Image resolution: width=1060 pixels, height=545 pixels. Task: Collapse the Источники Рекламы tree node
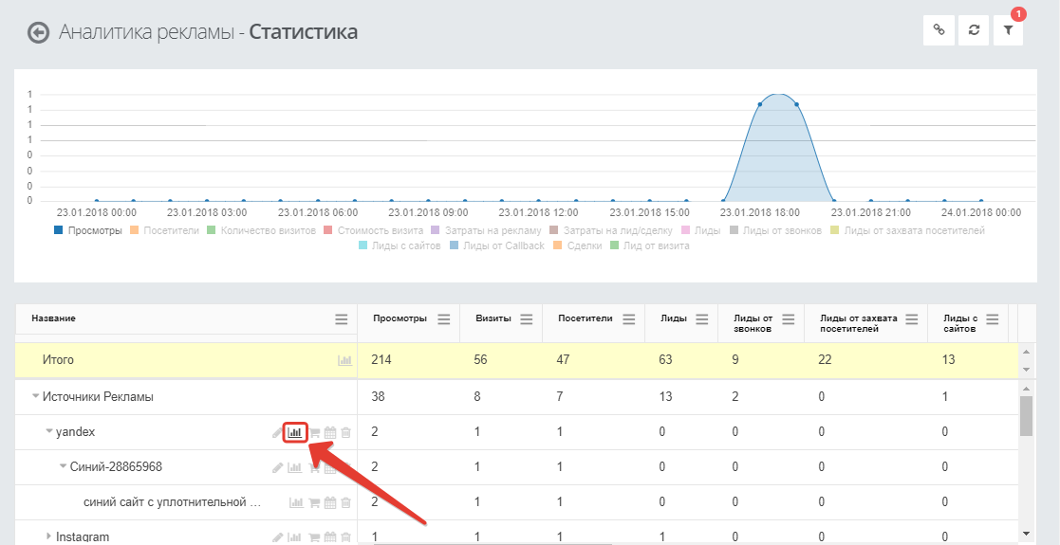click(35, 397)
